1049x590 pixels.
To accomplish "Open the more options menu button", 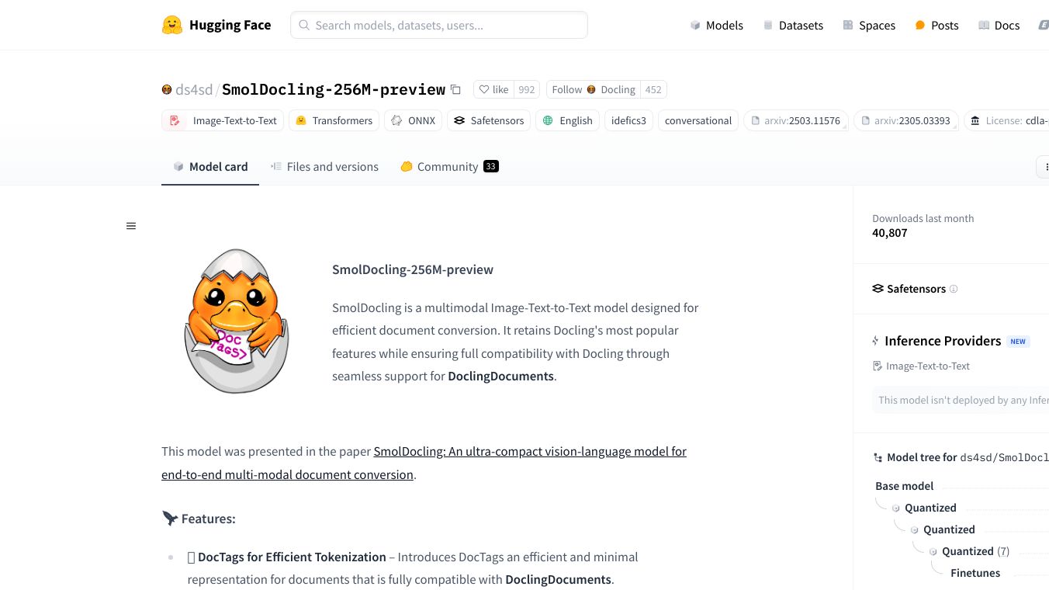I will click(1044, 167).
